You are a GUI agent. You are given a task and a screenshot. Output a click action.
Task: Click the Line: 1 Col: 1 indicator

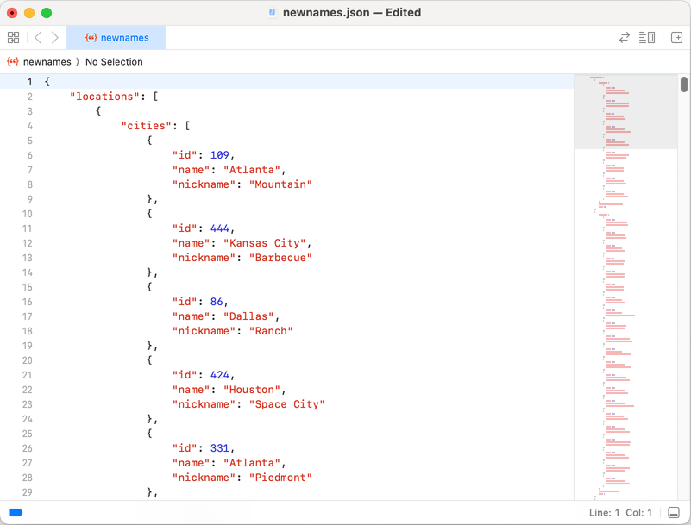tap(620, 512)
